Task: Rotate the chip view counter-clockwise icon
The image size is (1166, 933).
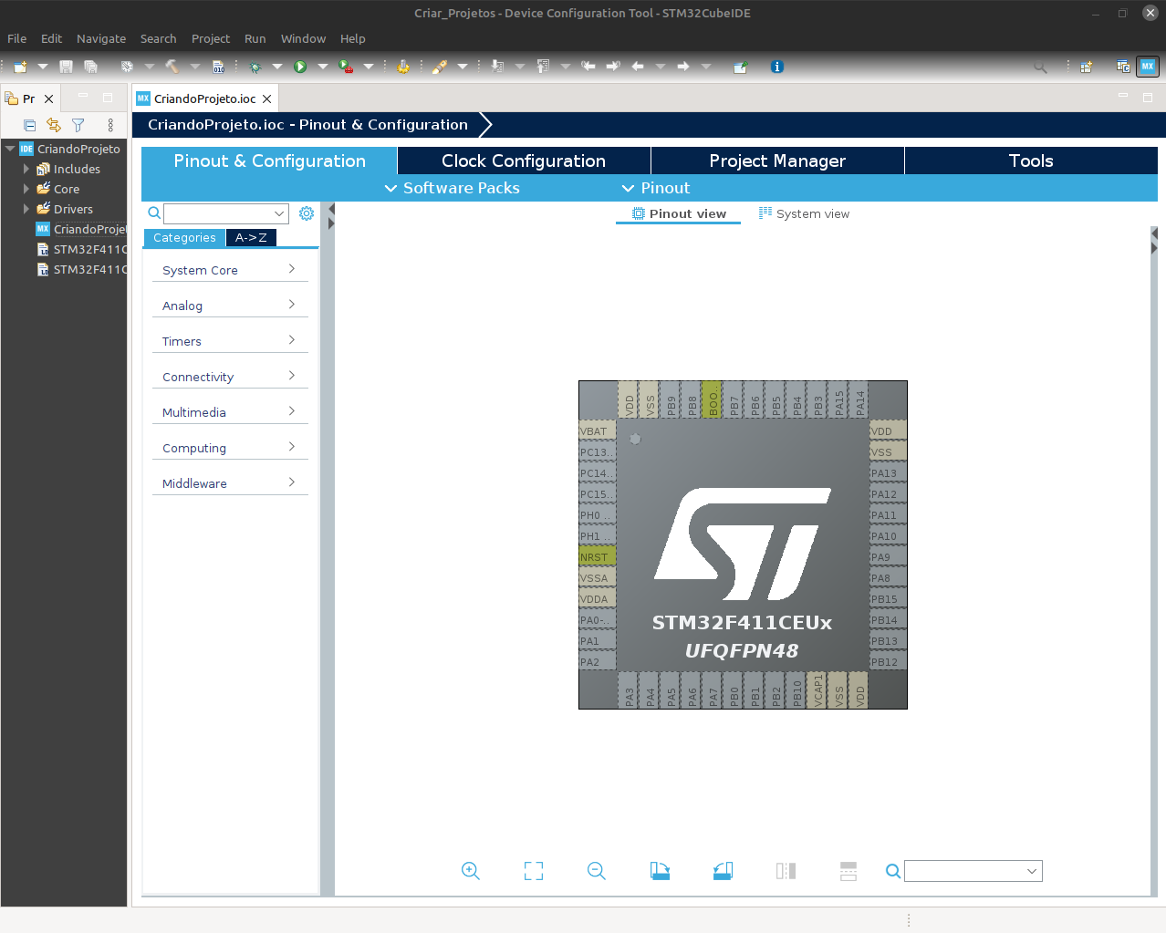Action: (x=723, y=871)
